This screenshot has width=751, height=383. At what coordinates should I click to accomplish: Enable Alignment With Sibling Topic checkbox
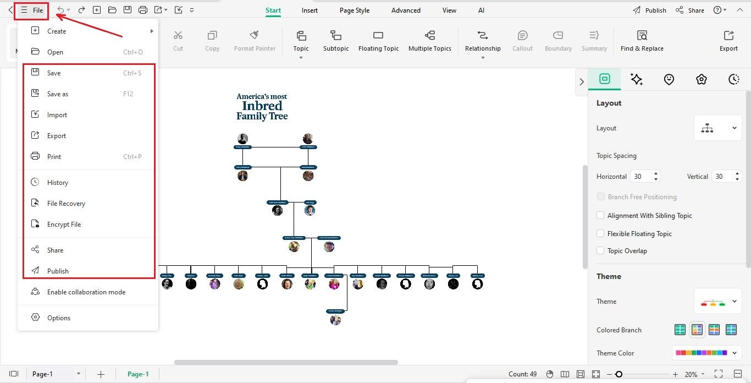601,216
